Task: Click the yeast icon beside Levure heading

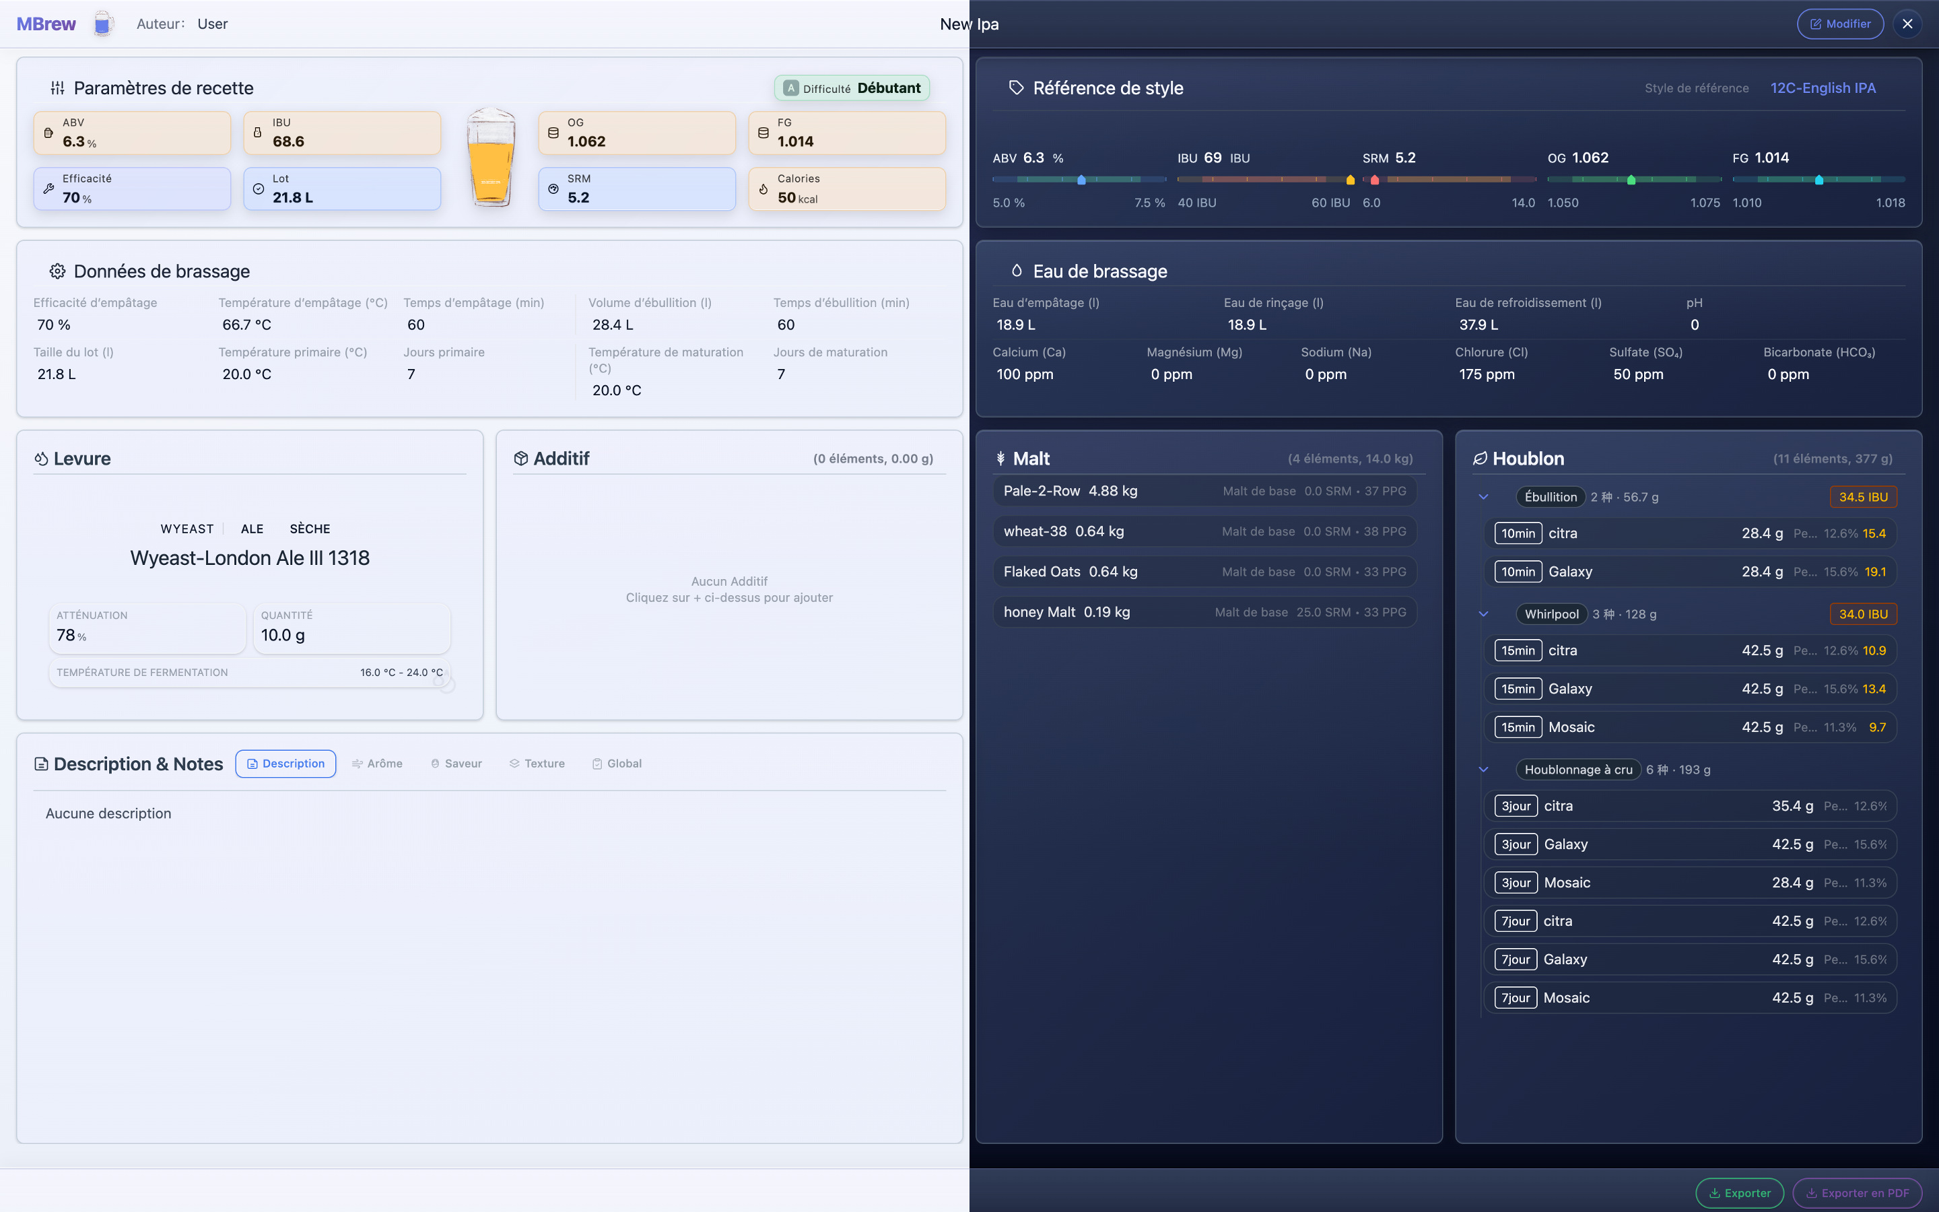Action: click(41, 459)
